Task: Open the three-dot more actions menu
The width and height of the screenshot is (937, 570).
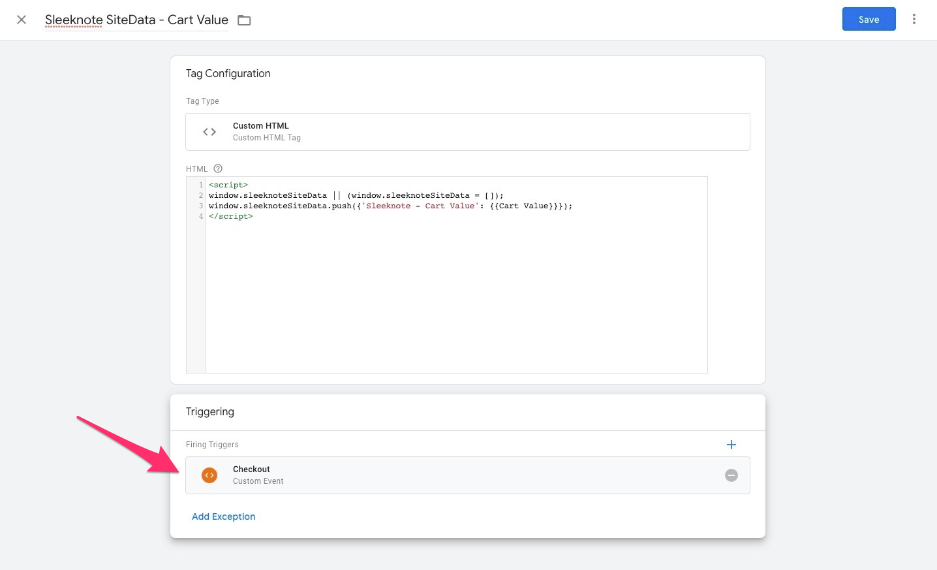Action: [914, 19]
